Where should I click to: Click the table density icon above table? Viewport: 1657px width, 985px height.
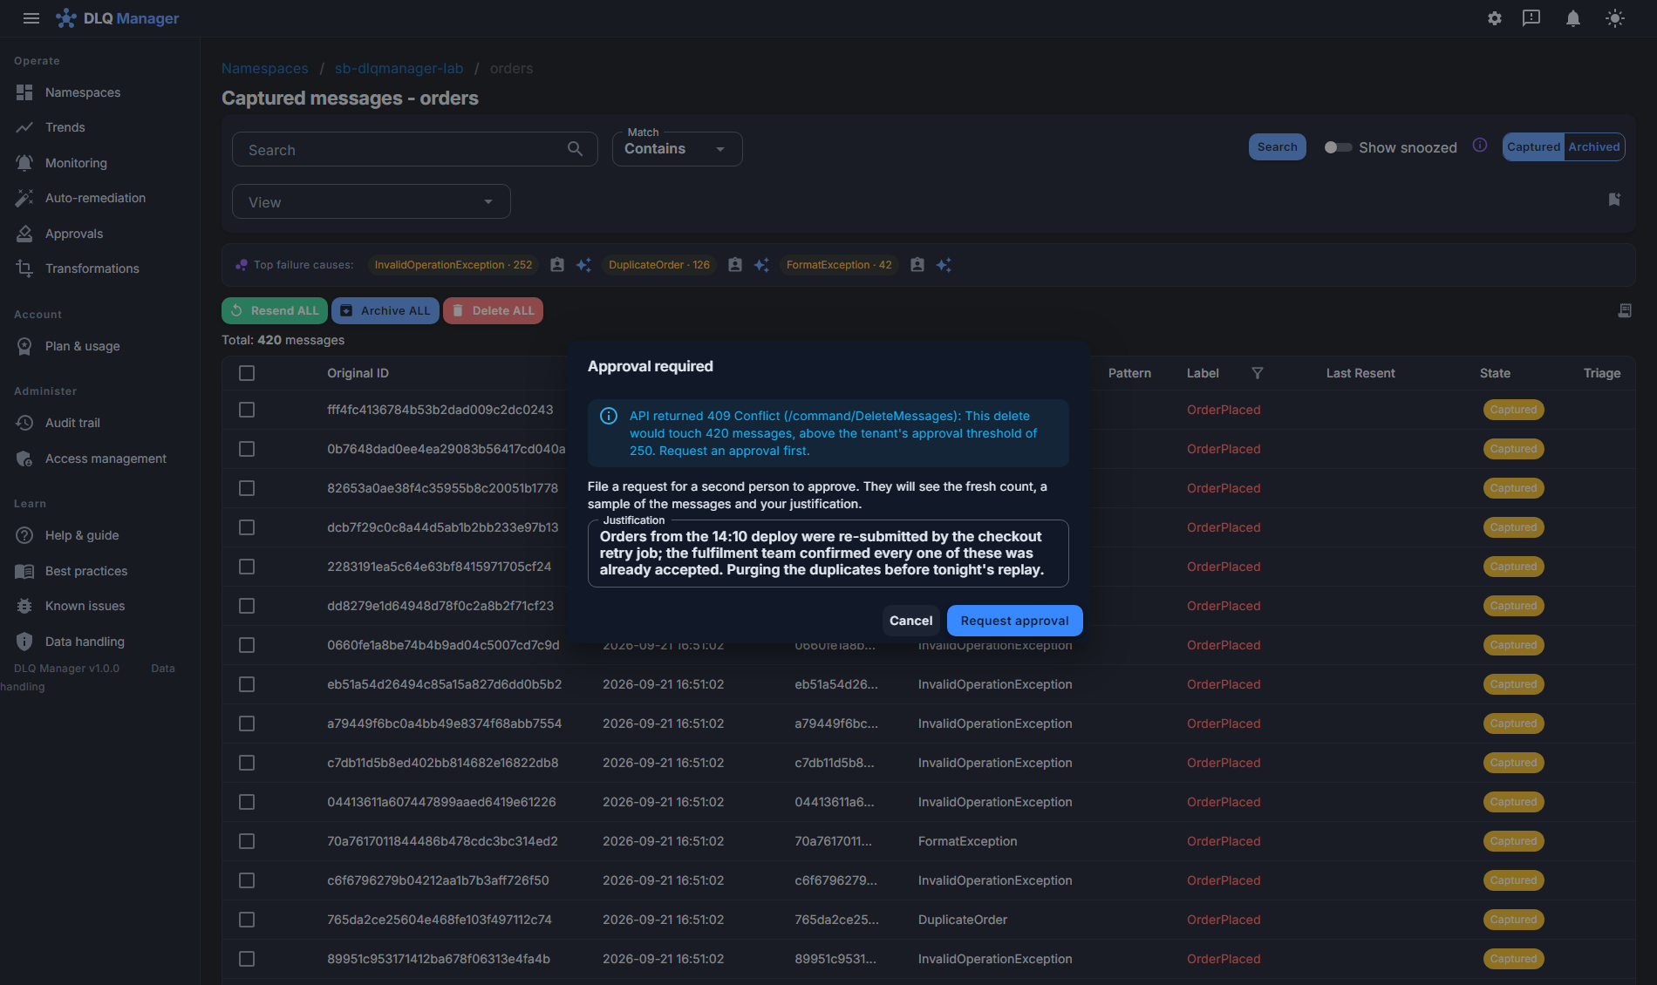click(x=1625, y=310)
